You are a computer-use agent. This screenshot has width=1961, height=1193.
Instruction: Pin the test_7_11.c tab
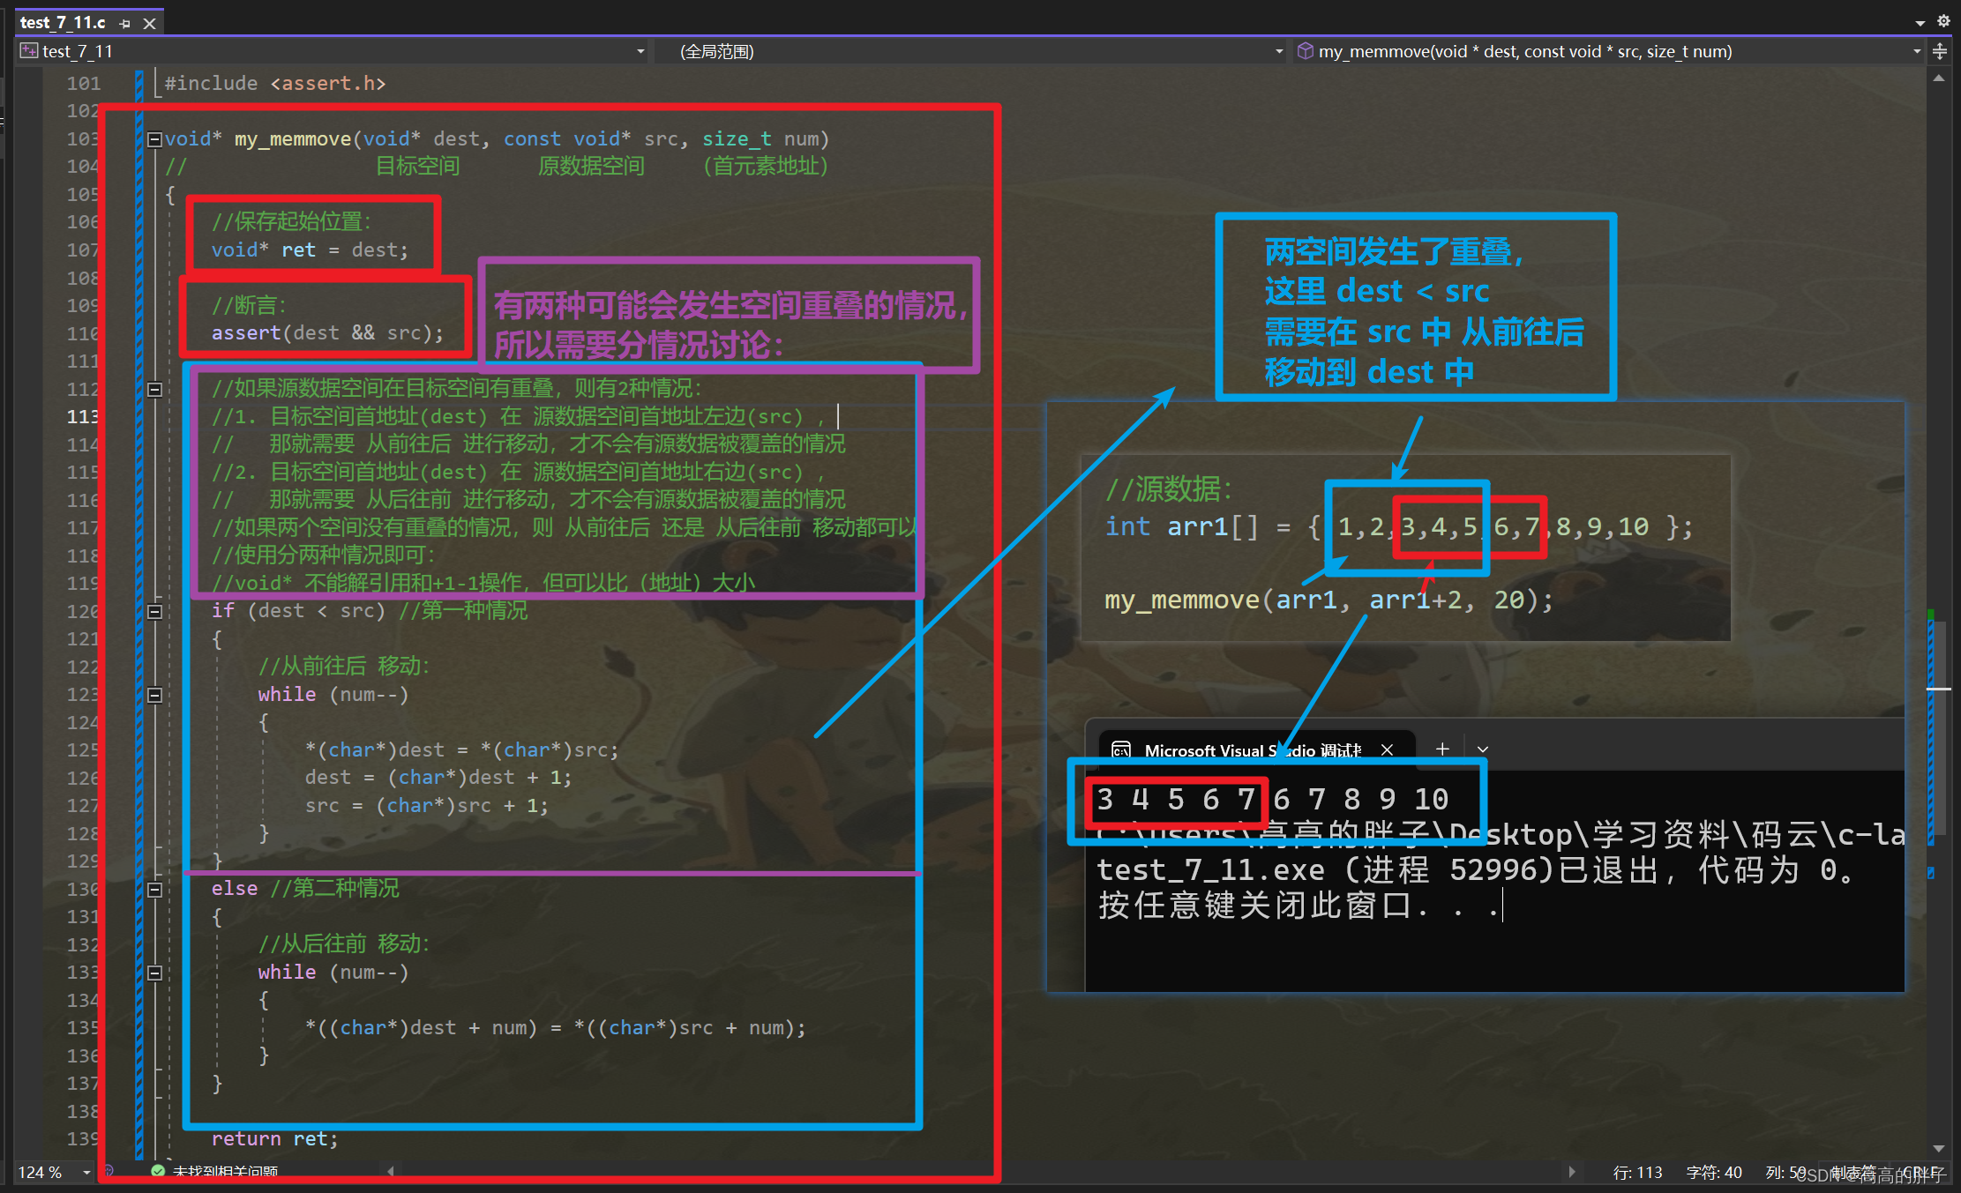[124, 24]
